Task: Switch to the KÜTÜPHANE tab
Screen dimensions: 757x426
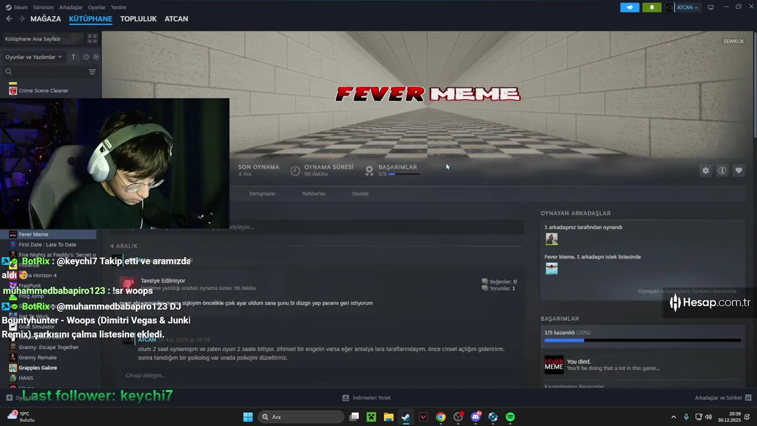Action: point(90,19)
